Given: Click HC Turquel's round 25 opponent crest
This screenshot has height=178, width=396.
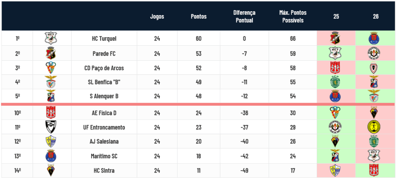Looking at the screenshot, I should coord(335,38).
